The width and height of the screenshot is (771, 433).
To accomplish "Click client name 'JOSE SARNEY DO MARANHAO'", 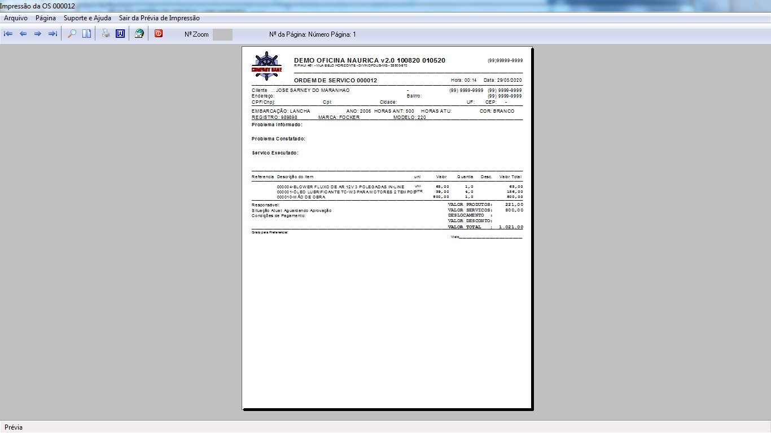I will (x=313, y=90).
